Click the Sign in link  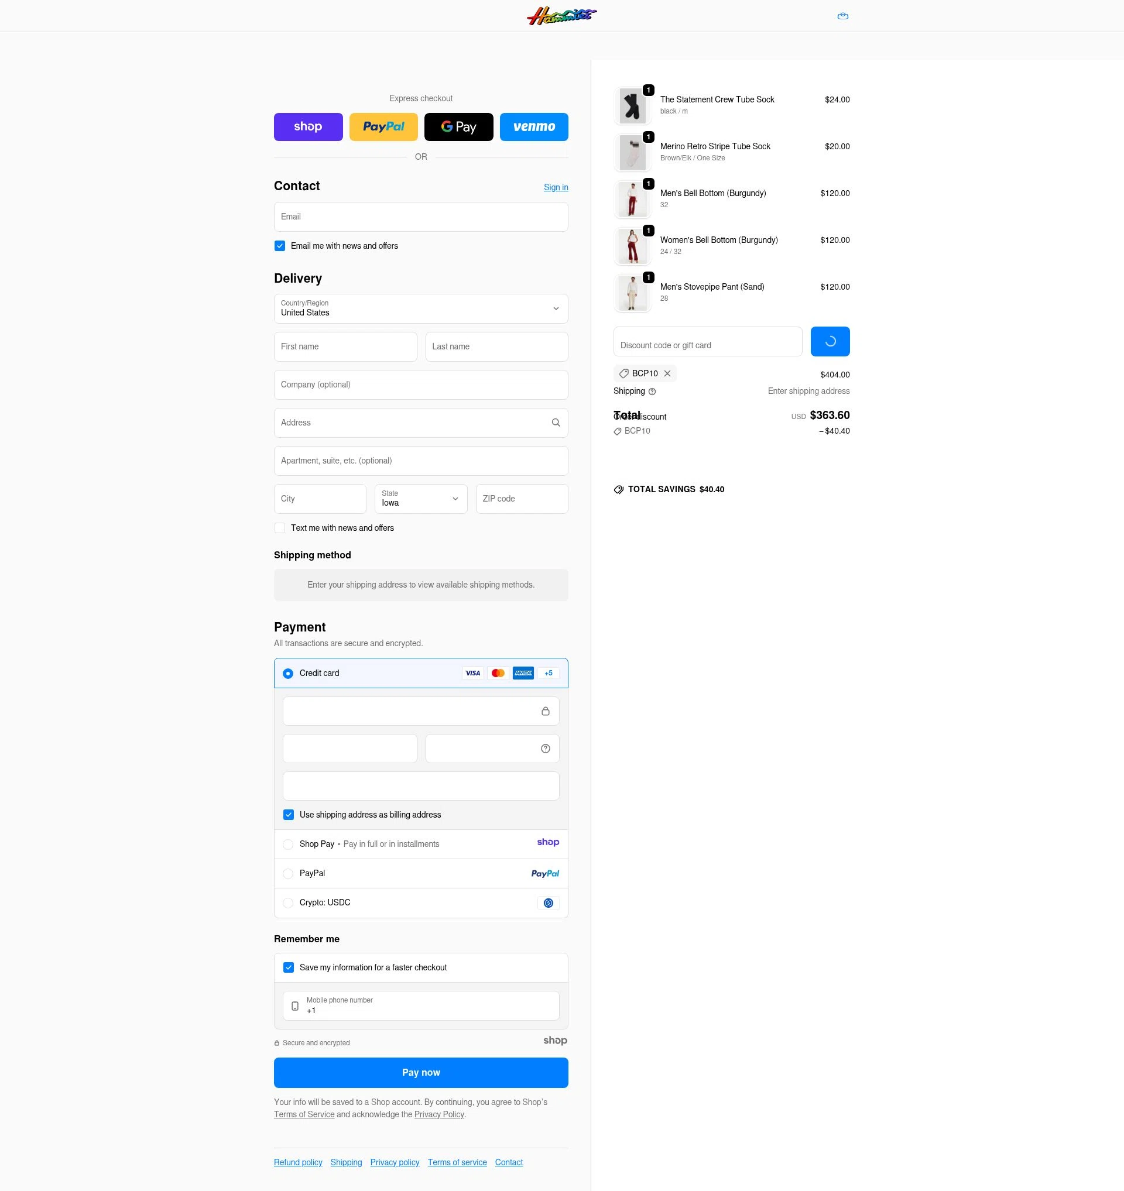pyautogui.click(x=556, y=187)
